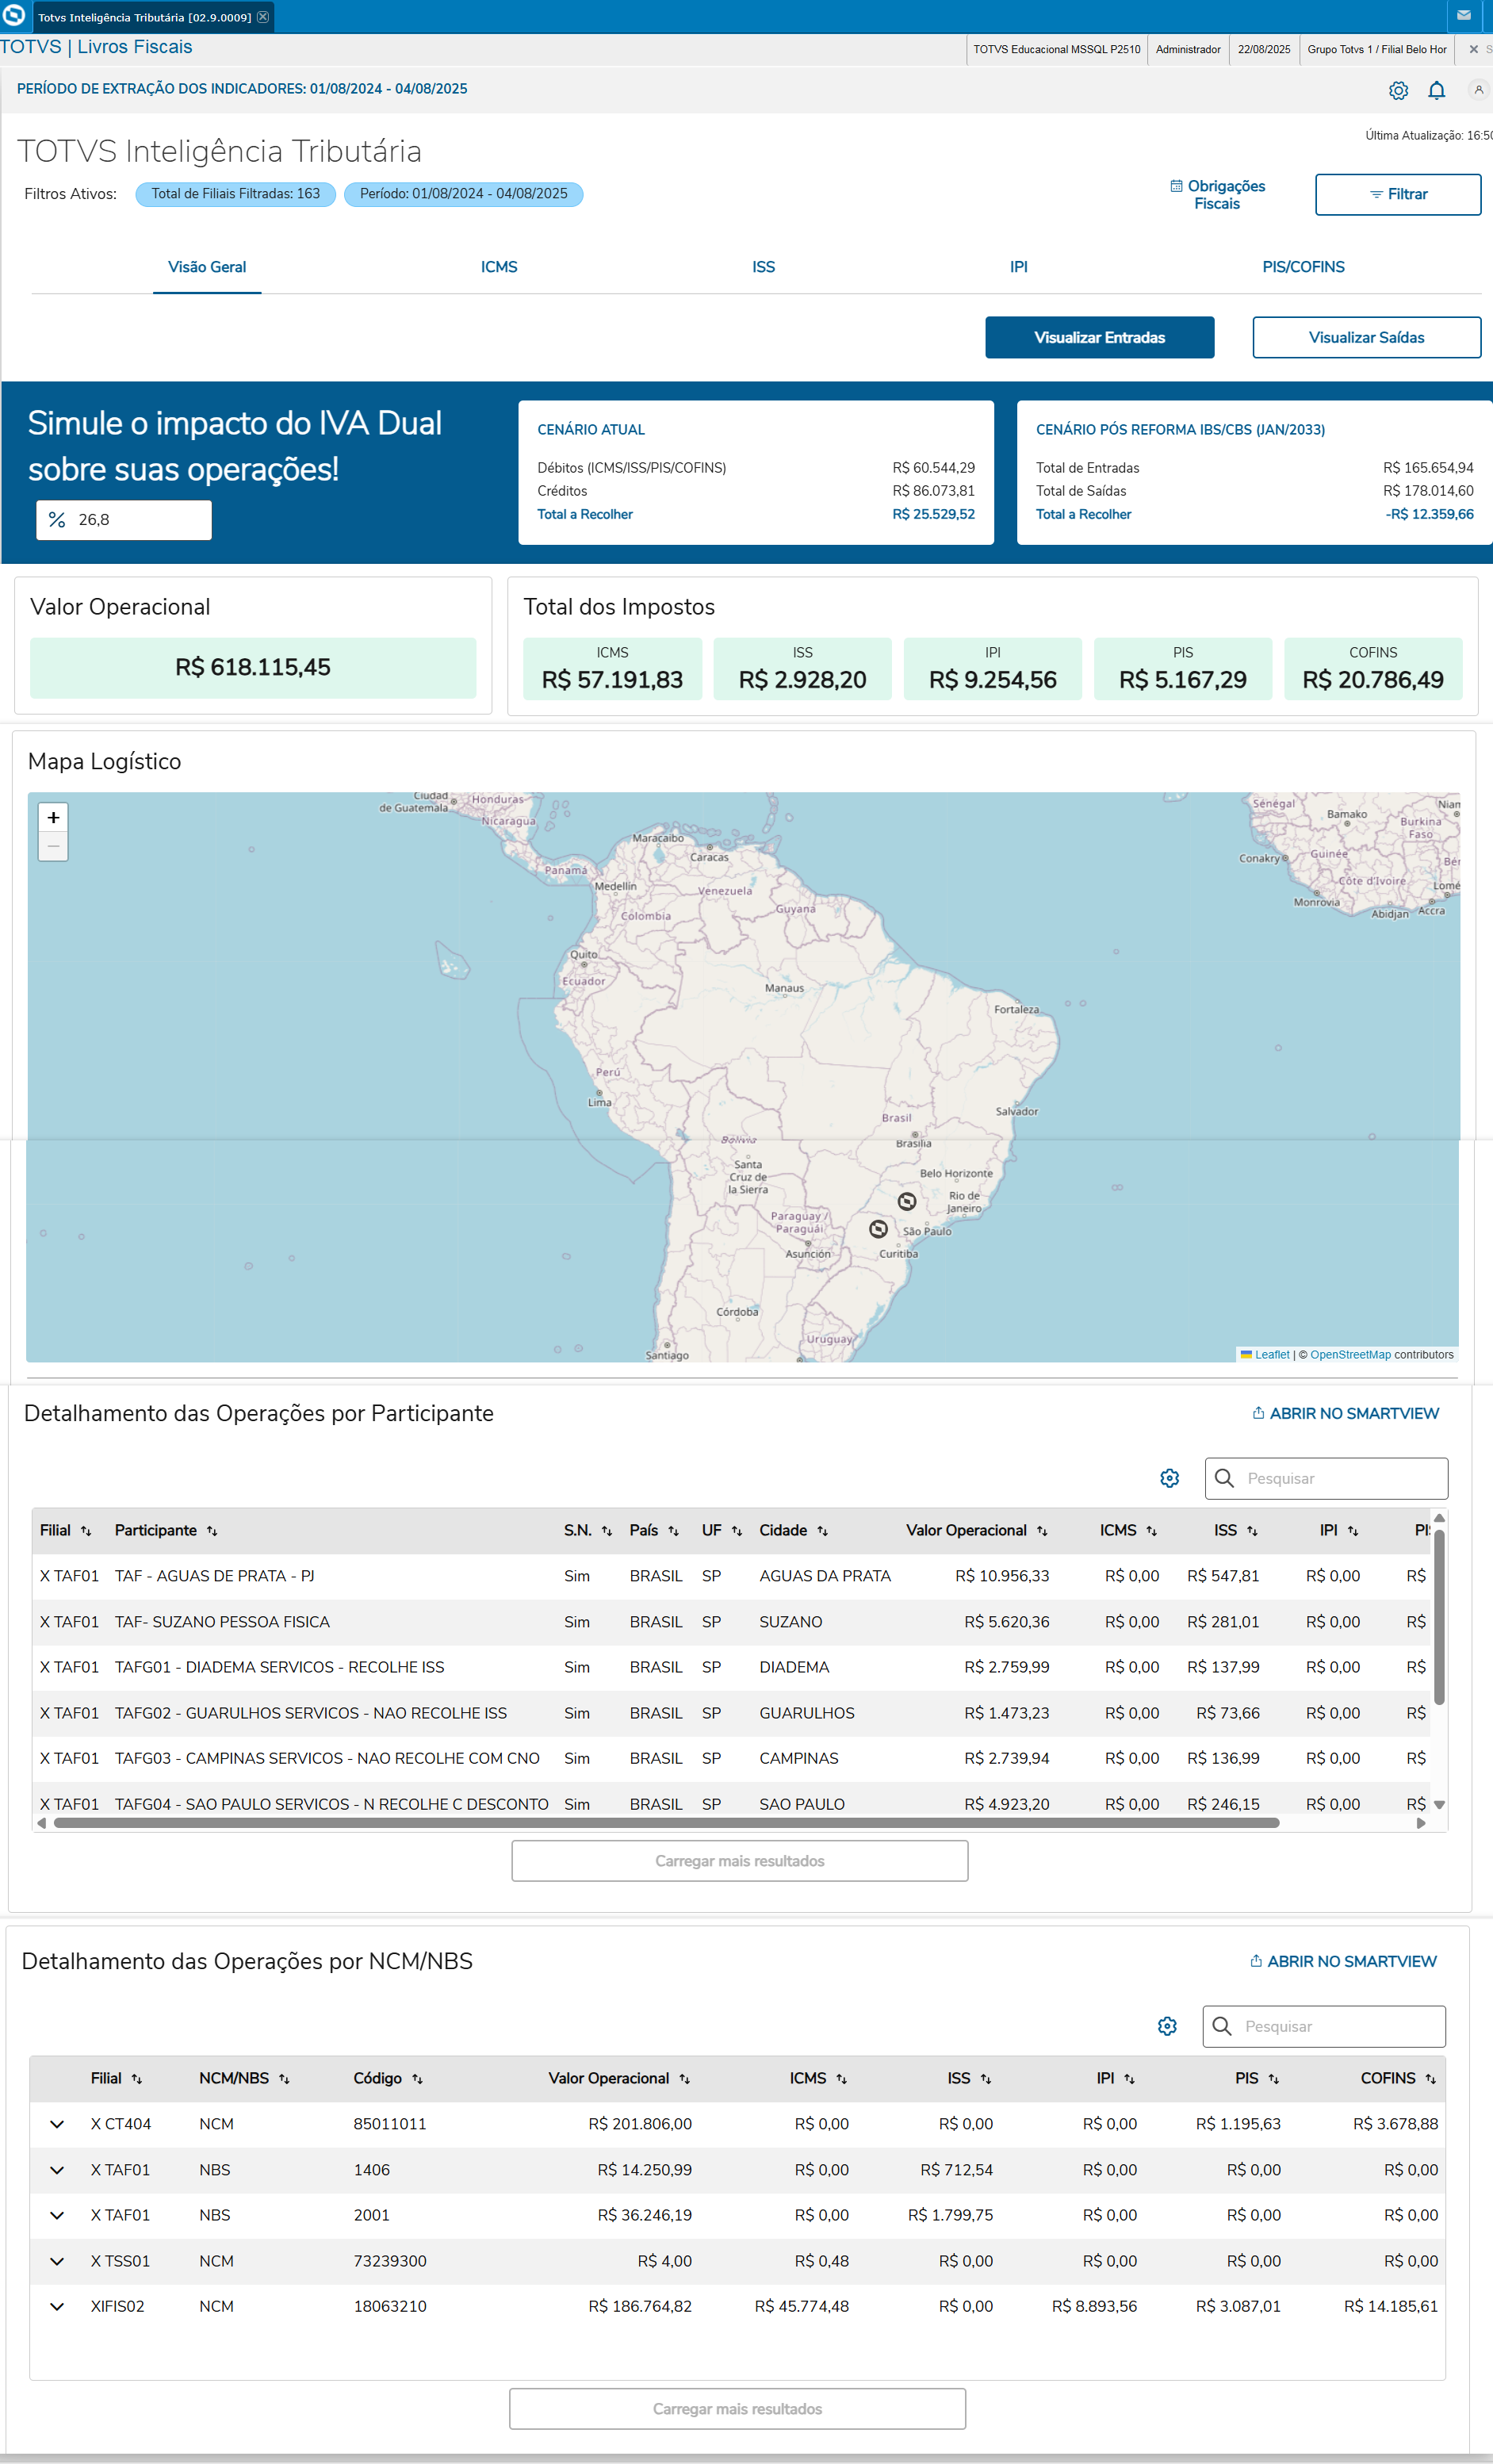Click search magnifier in NCM/NBS table search
This screenshot has width=1493, height=2464.
pos(1221,2026)
